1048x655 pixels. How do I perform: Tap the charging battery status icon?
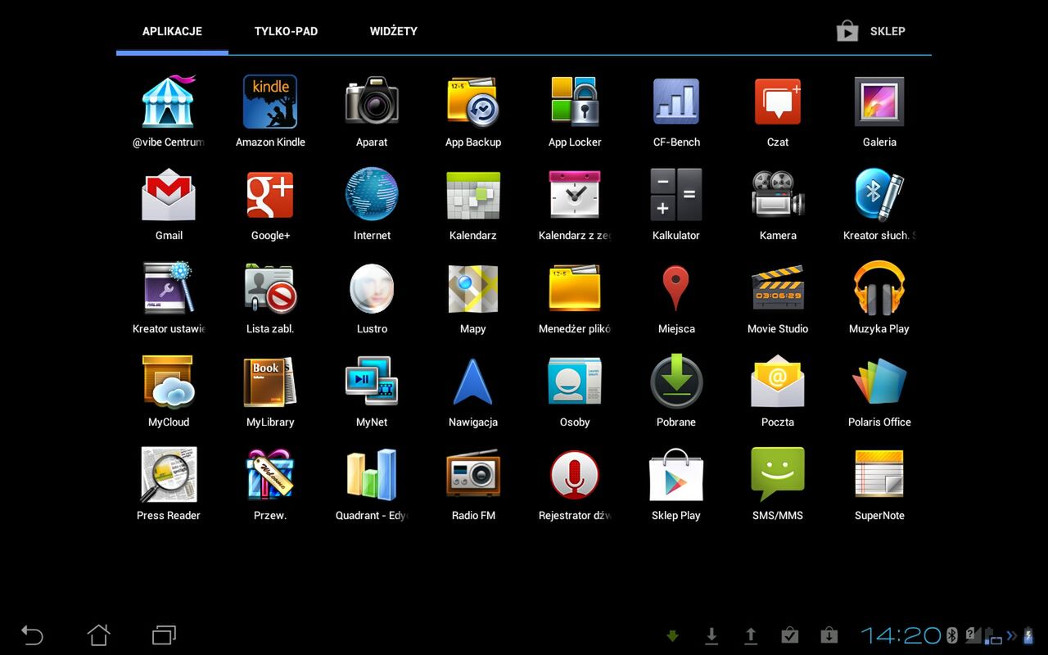pos(1028,635)
